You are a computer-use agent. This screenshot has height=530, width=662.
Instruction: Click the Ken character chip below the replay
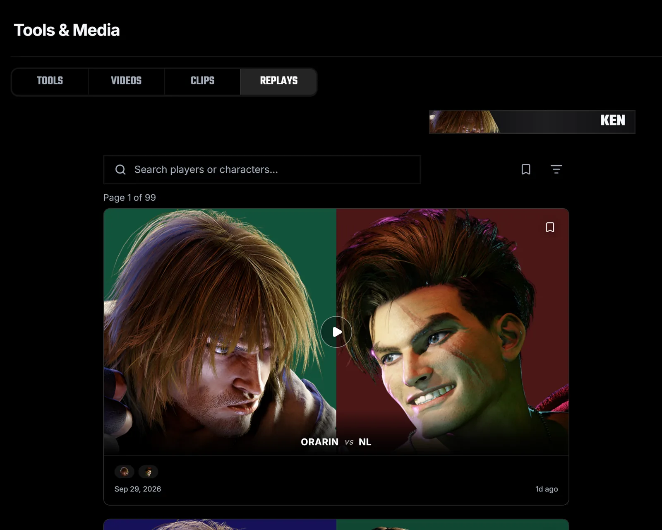(x=124, y=472)
